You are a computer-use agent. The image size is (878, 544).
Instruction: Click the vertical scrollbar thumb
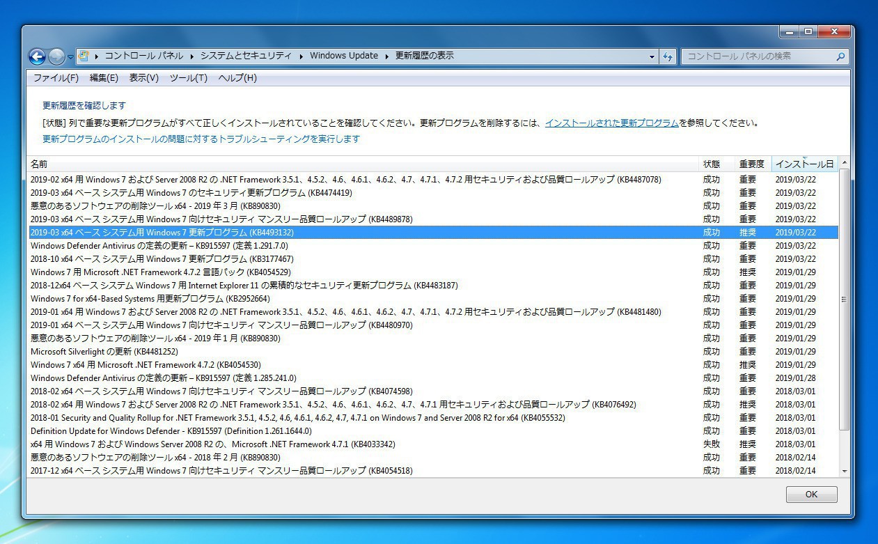[845, 300]
